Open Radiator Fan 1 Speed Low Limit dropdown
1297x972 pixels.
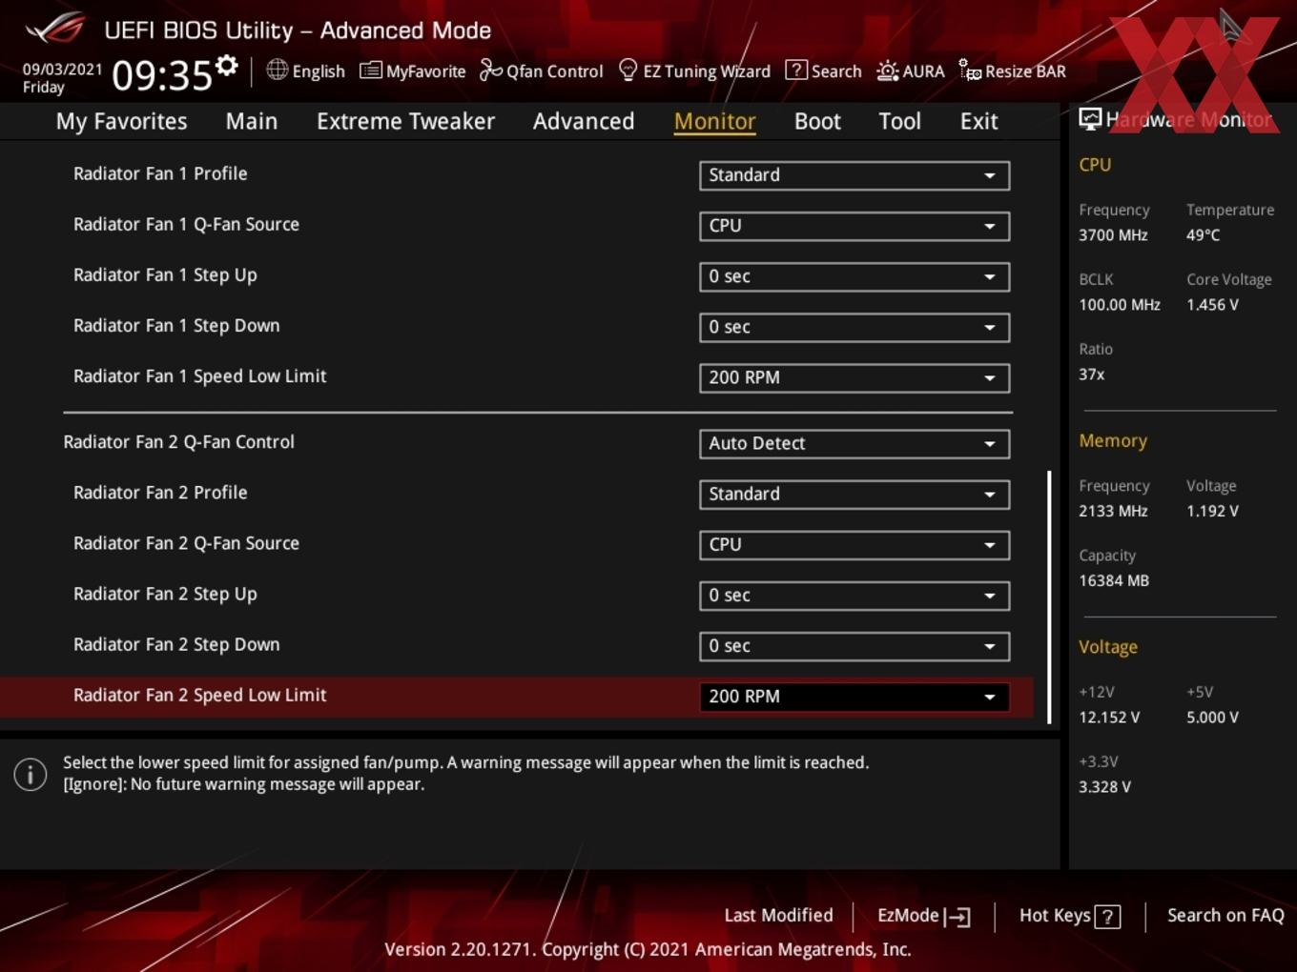point(854,377)
